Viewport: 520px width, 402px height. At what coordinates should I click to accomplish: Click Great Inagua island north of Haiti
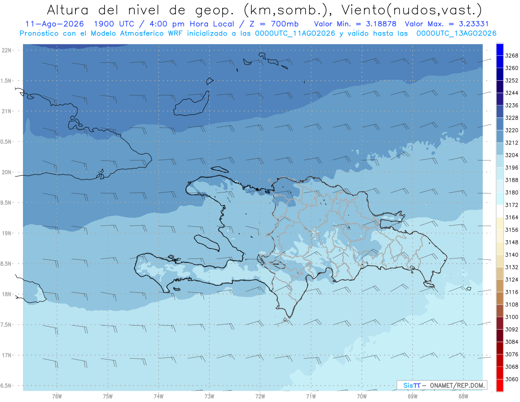[191, 104]
